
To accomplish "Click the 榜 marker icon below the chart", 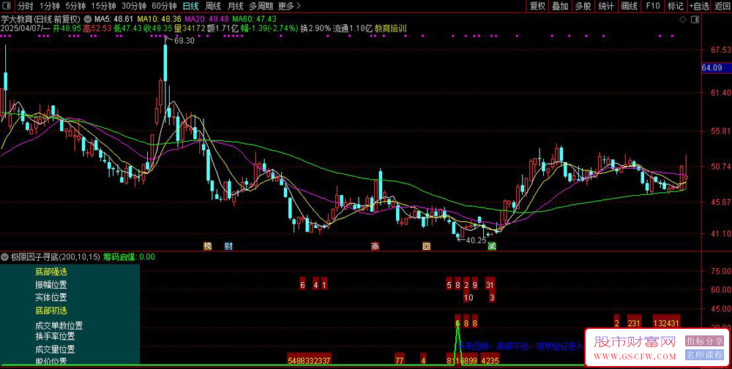I will 207,246.
